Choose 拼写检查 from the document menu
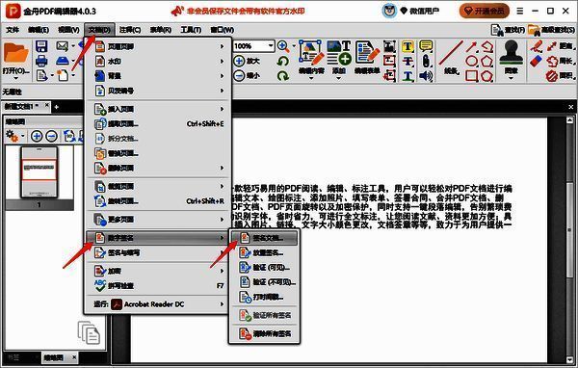This screenshot has height=368, width=578. tap(157, 286)
